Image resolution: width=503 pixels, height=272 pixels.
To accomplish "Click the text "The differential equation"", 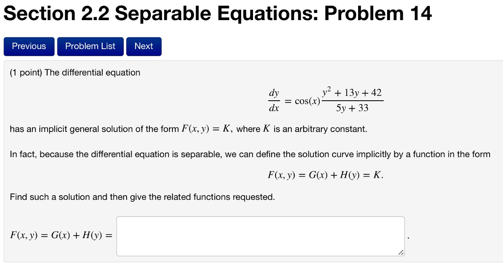I will tap(92, 73).
